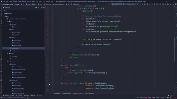Select ProductFtsEntity in project tree

point(17,45)
